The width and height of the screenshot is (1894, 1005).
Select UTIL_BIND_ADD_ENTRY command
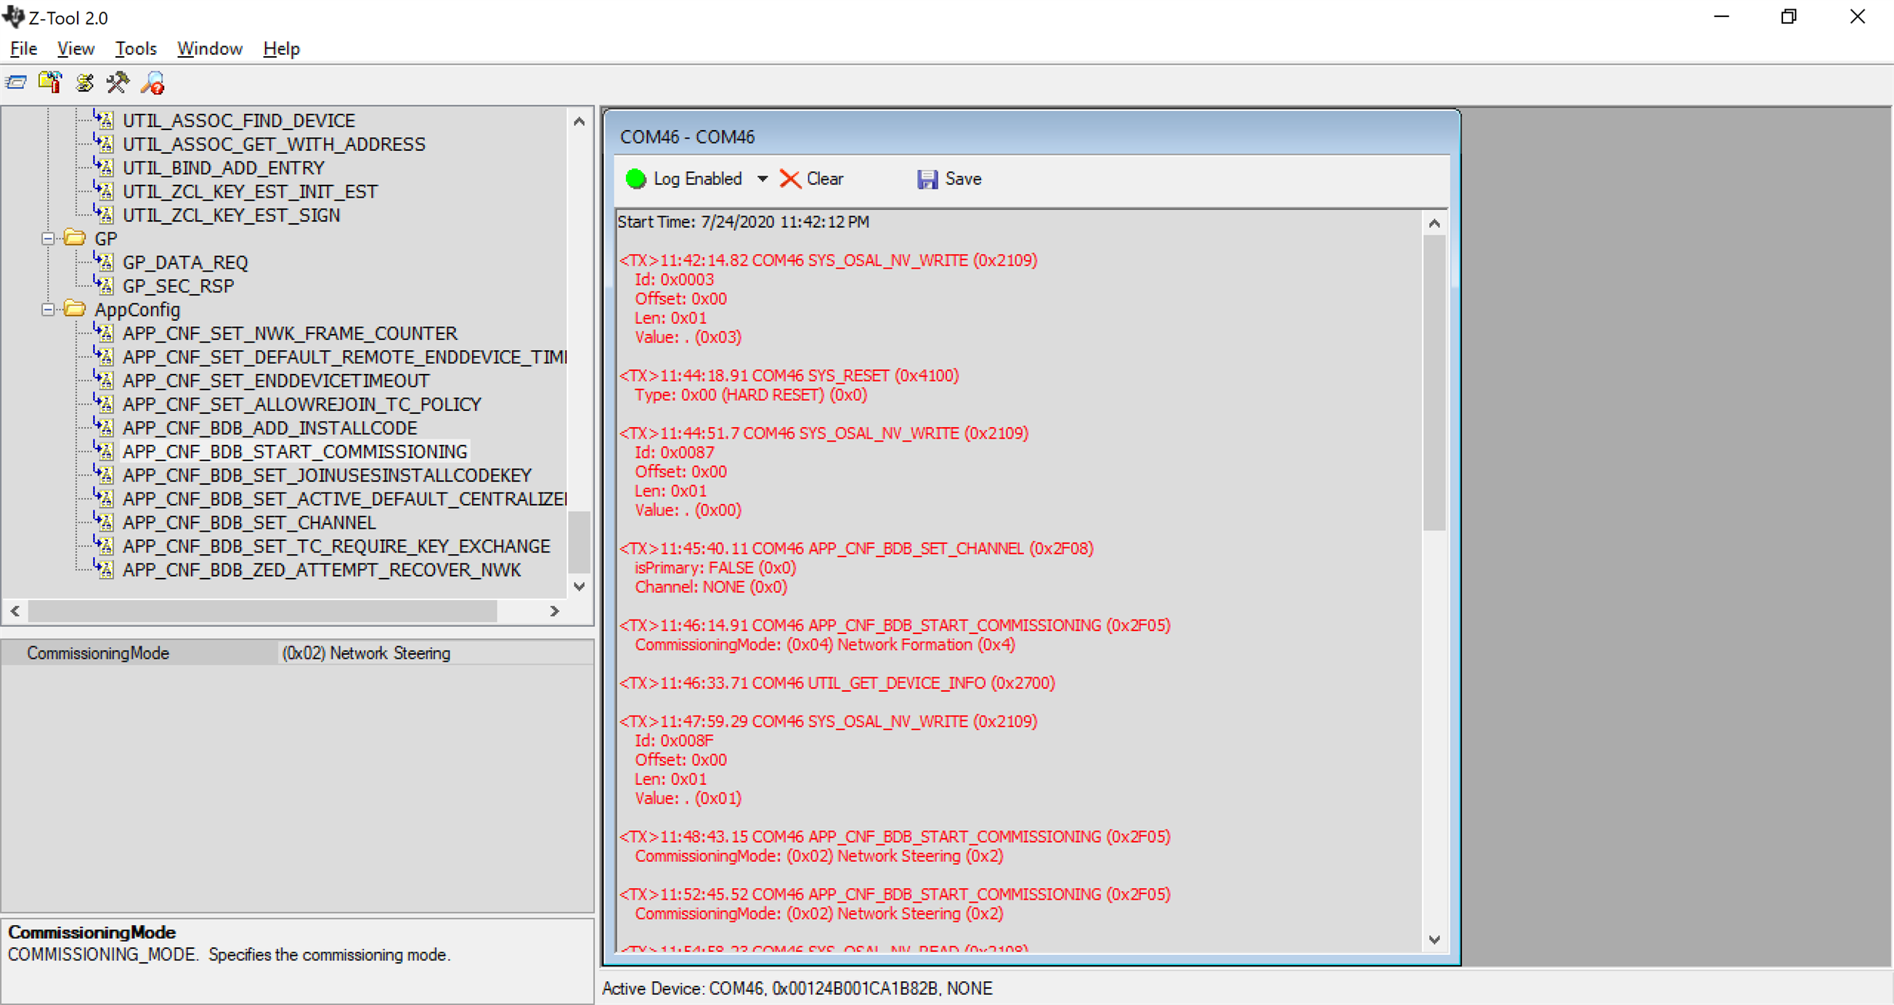click(x=223, y=168)
